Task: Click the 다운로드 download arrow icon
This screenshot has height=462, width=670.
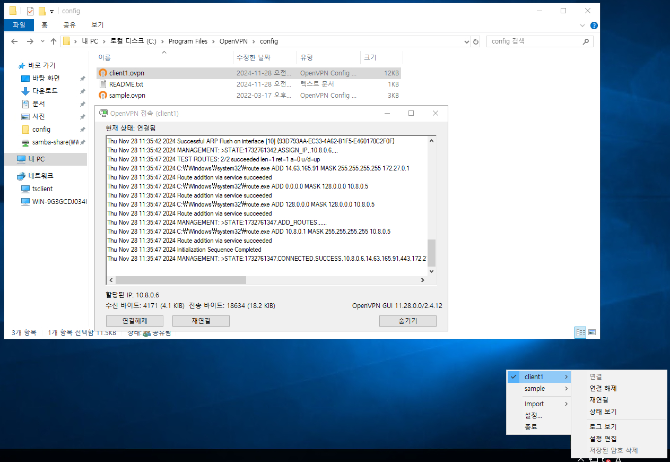Action: [x=25, y=91]
